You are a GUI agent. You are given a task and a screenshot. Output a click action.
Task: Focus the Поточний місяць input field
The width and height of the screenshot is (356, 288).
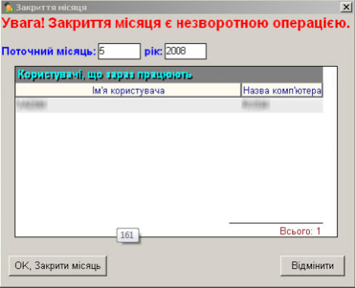[119, 51]
